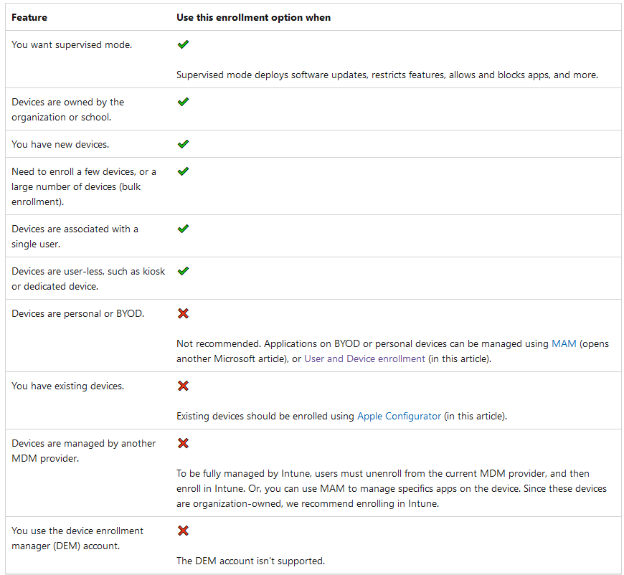
Task: Open the User and Device enrollment link
Action: [364, 358]
